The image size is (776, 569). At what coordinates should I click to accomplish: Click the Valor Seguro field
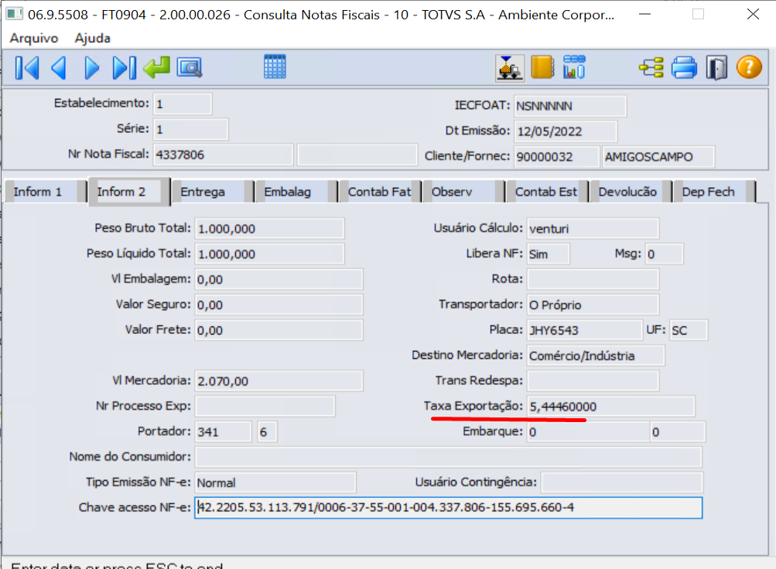tap(279, 305)
